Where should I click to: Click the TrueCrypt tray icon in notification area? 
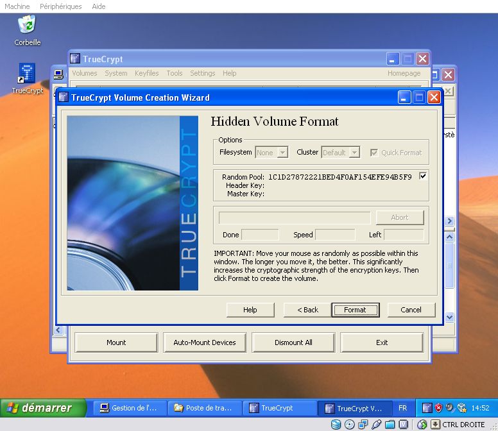(427, 408)
